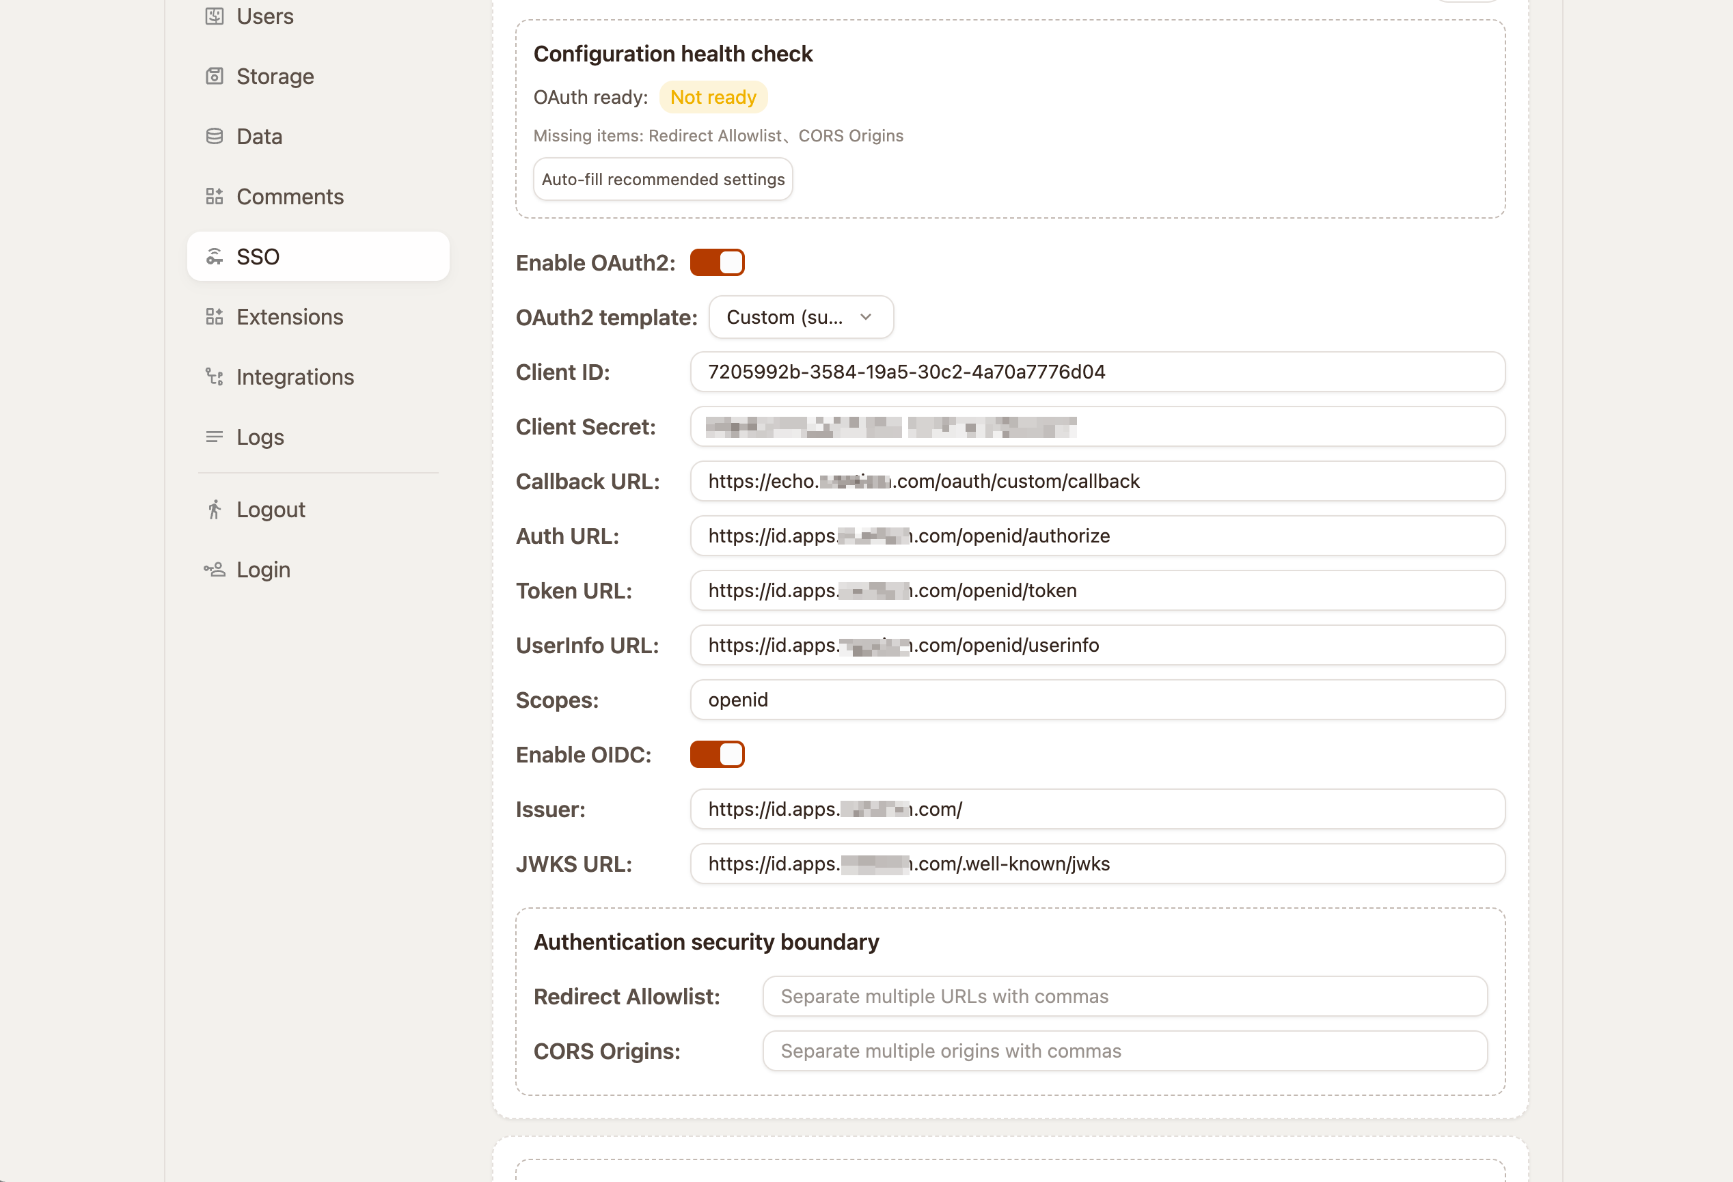Open the Integrations page
The height and width of the screenshot is (1182, 1733).
tap(318, 376)
